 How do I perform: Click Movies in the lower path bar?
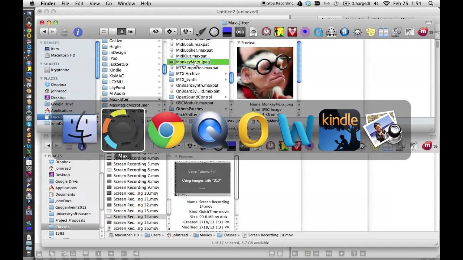pyautogui.click(x=203, y=235)
